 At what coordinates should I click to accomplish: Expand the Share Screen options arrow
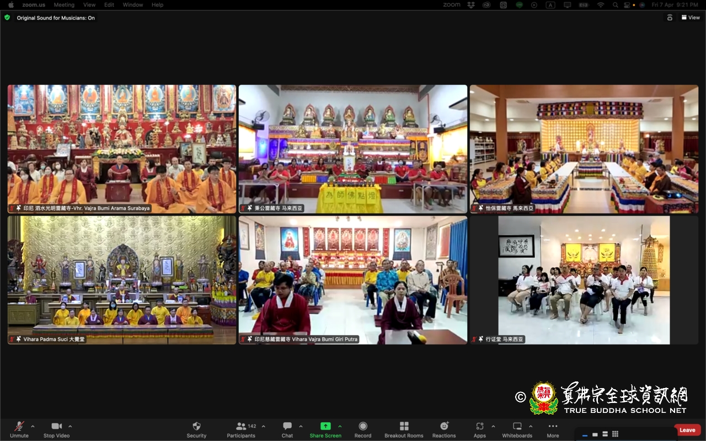[340, 426]
